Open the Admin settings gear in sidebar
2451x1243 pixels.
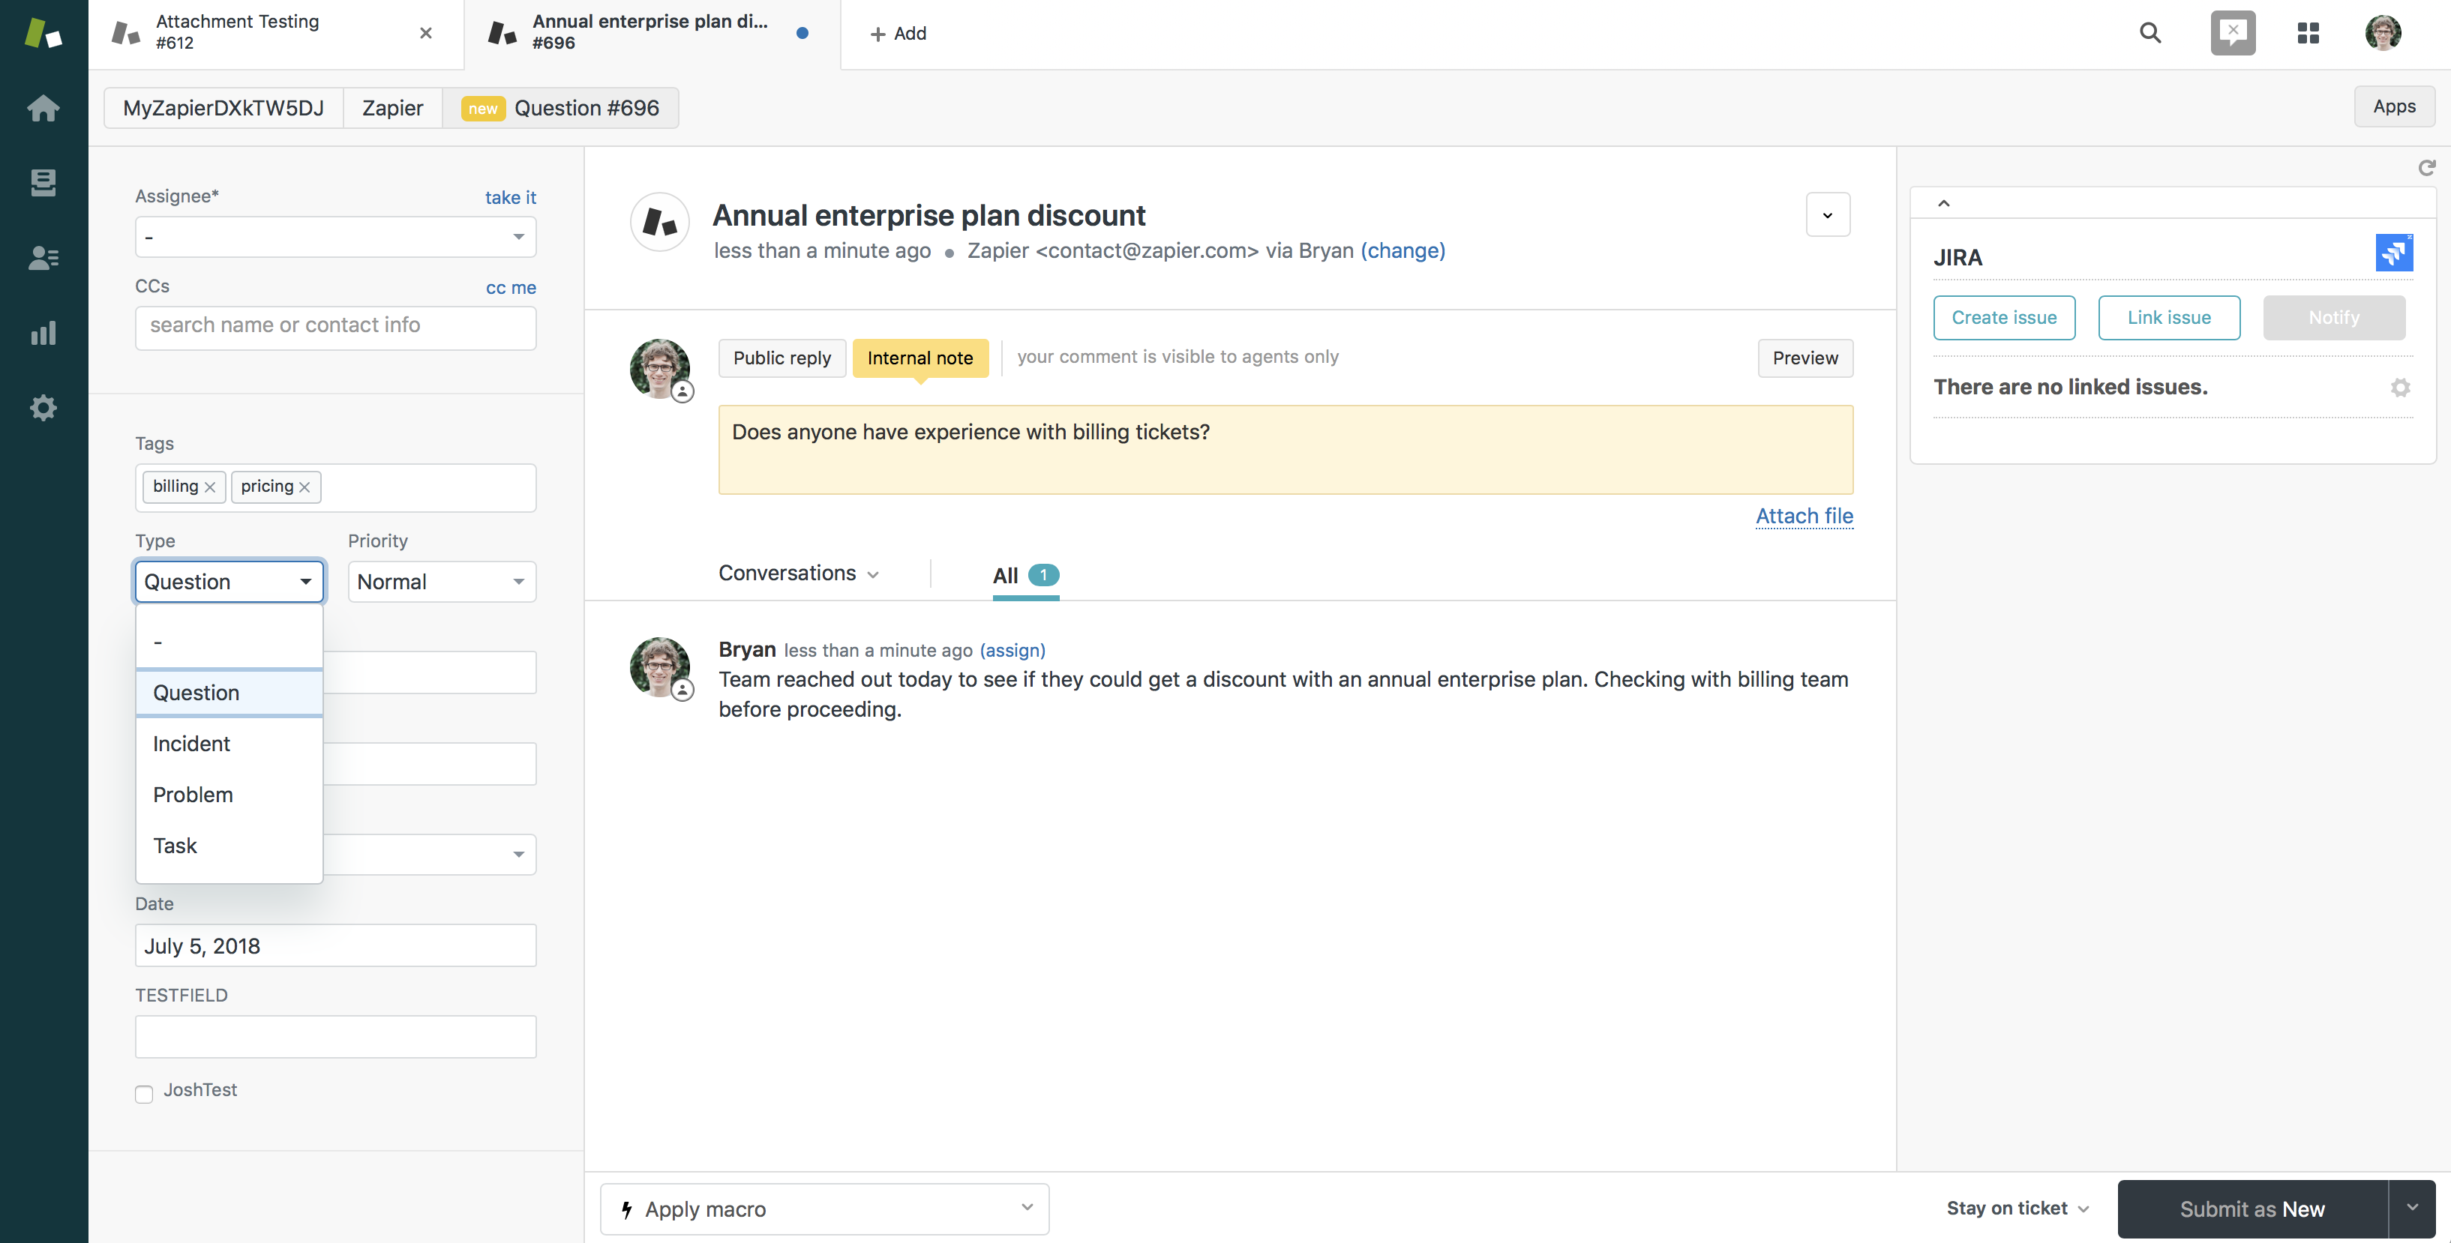[43, 407]
